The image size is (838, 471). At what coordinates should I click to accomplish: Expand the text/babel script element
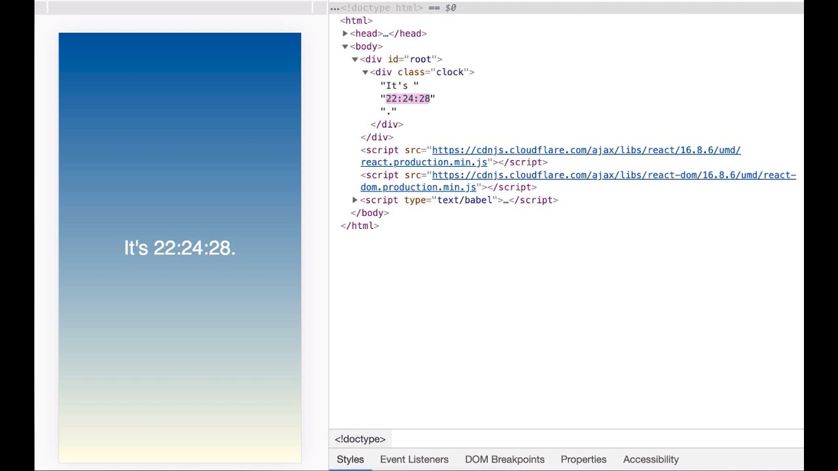pos(355,200)
